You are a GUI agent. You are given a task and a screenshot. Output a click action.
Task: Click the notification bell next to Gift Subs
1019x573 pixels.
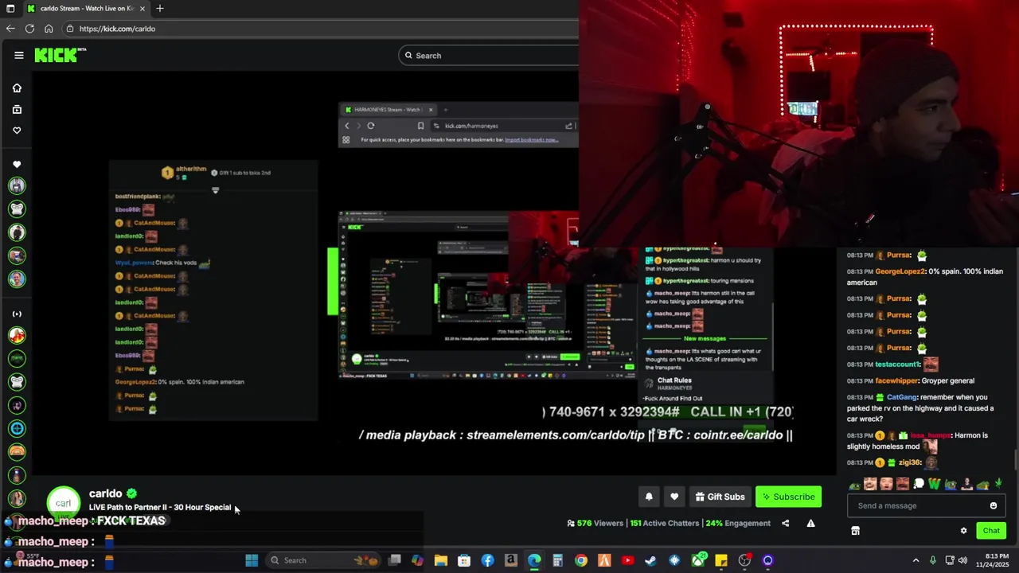[x=649, y=497]
